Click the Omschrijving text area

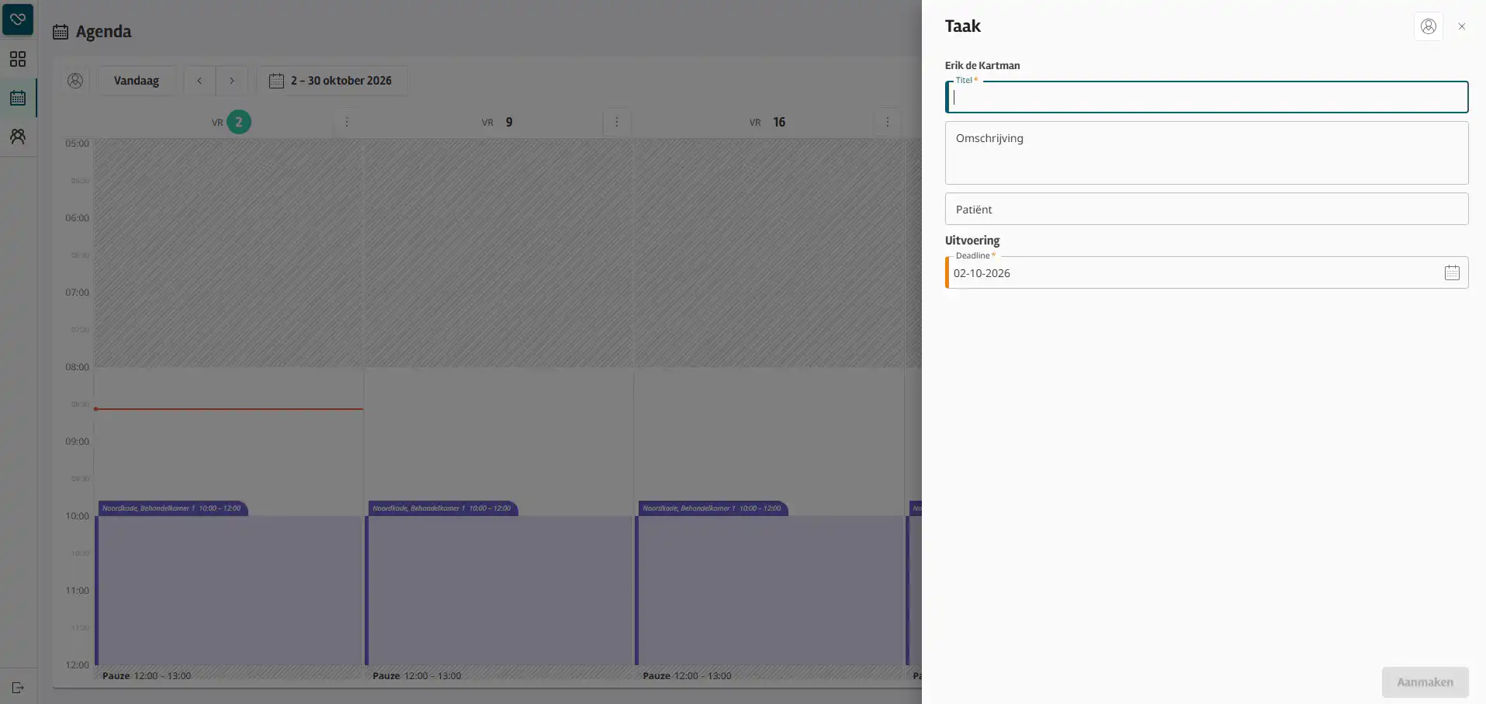(1207, 153)
